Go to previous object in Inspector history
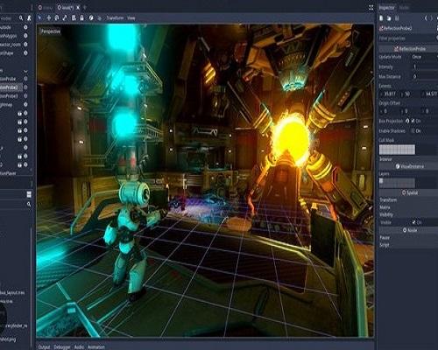The image size is (438, 350). click(426, 18)
